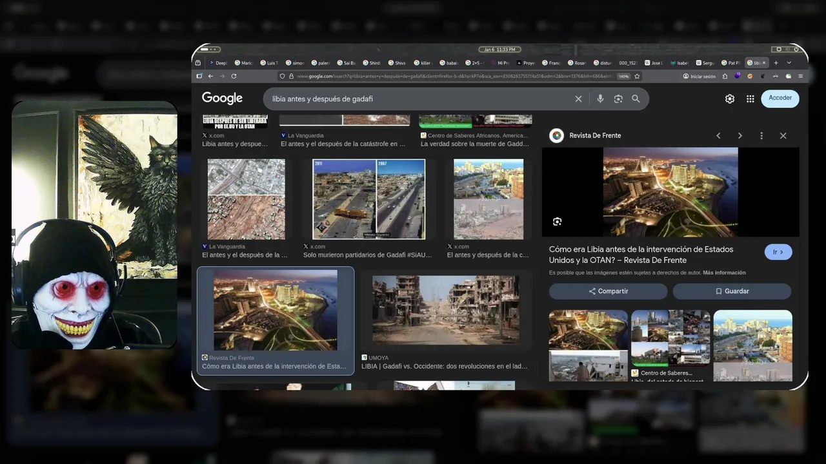Open the Más información copyright link
This screenshot has height=464, width=826.
click(x=724, y=273)
